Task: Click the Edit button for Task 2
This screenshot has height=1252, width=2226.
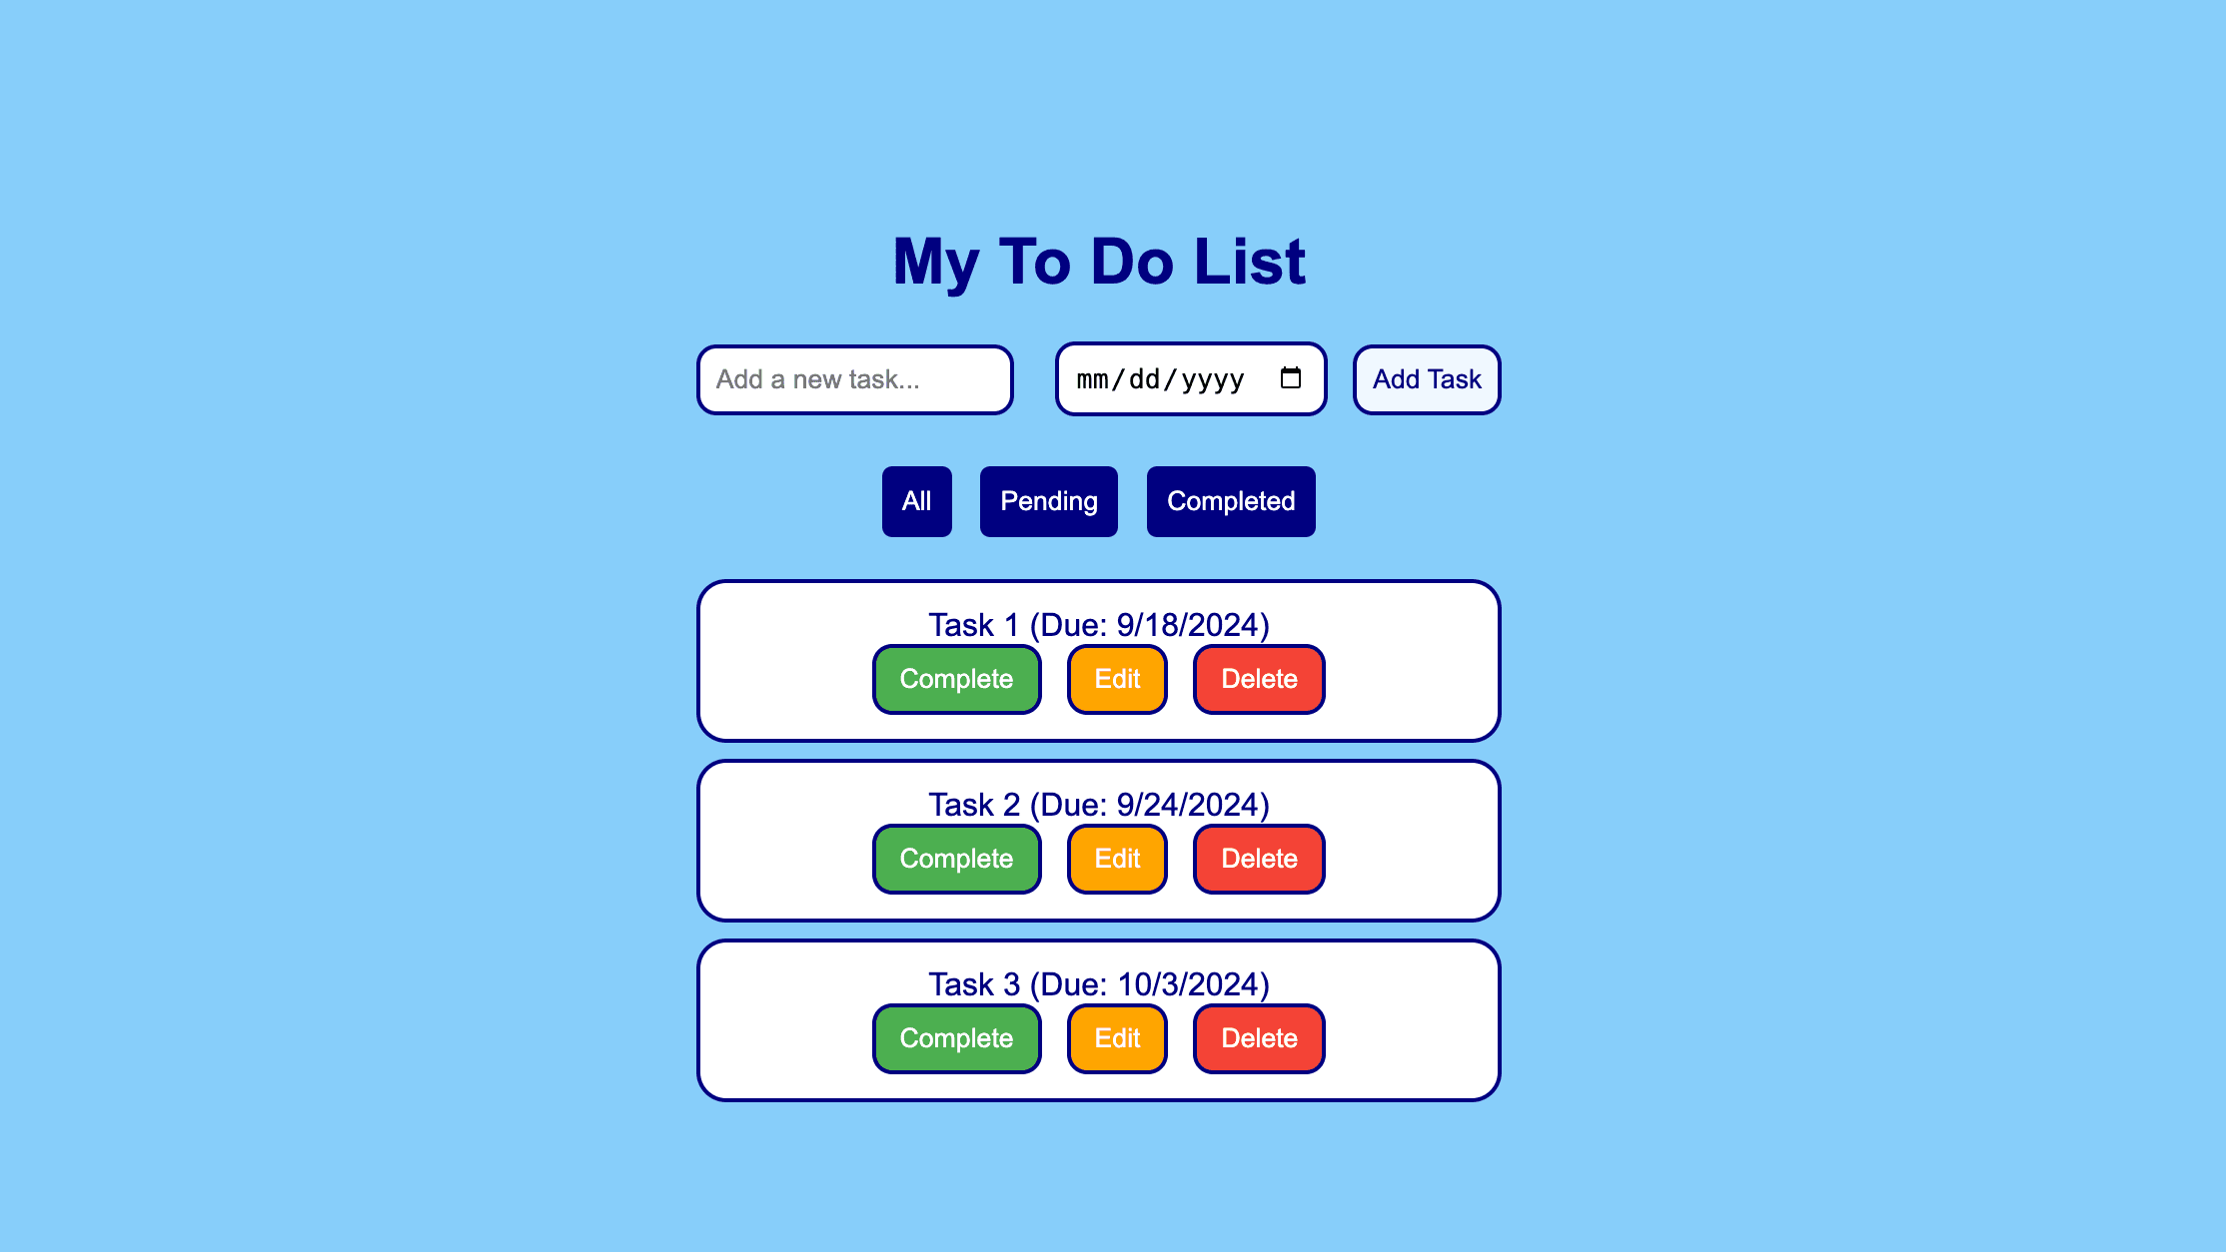Action: coord(1116,858)
